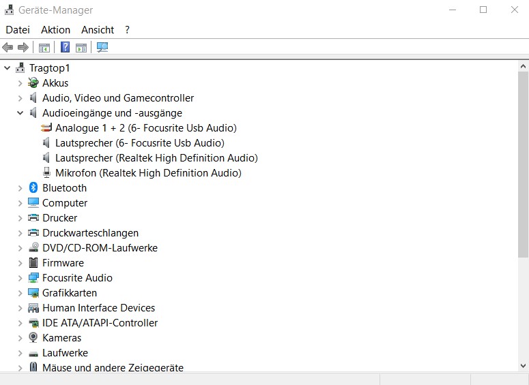
Task: Click the Drucker printer icon
Action: click(33, 217)
